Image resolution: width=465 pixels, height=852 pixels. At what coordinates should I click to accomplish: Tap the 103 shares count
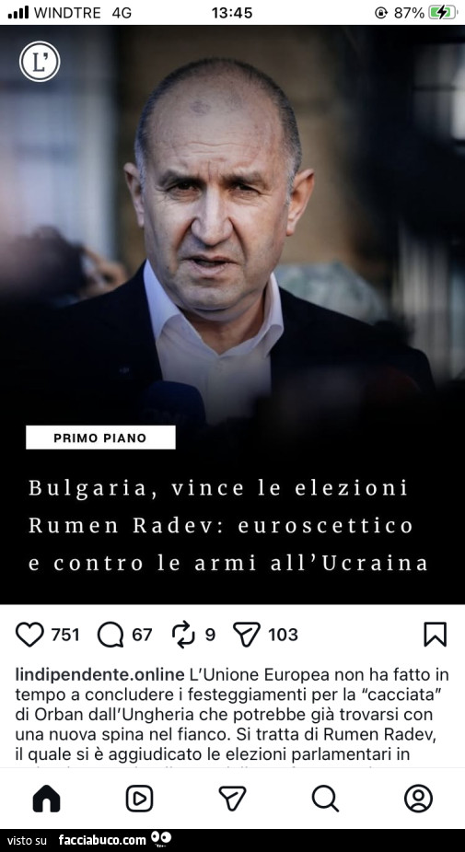(x=283, y=635)
